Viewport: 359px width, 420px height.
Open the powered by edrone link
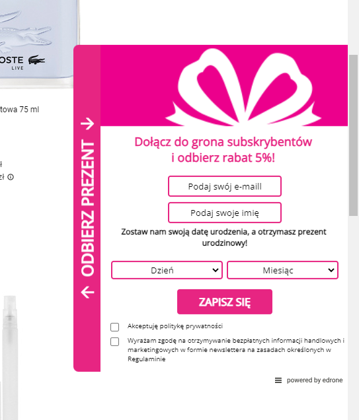click(315, 380)
